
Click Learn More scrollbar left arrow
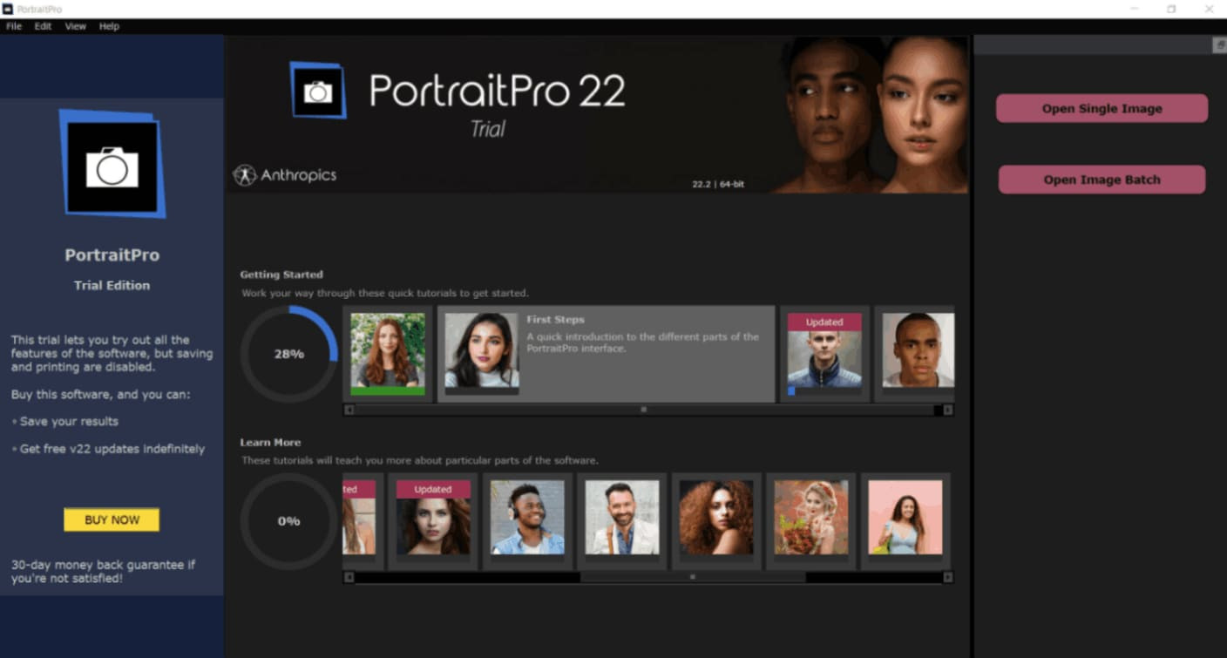[x=349, y=577]
